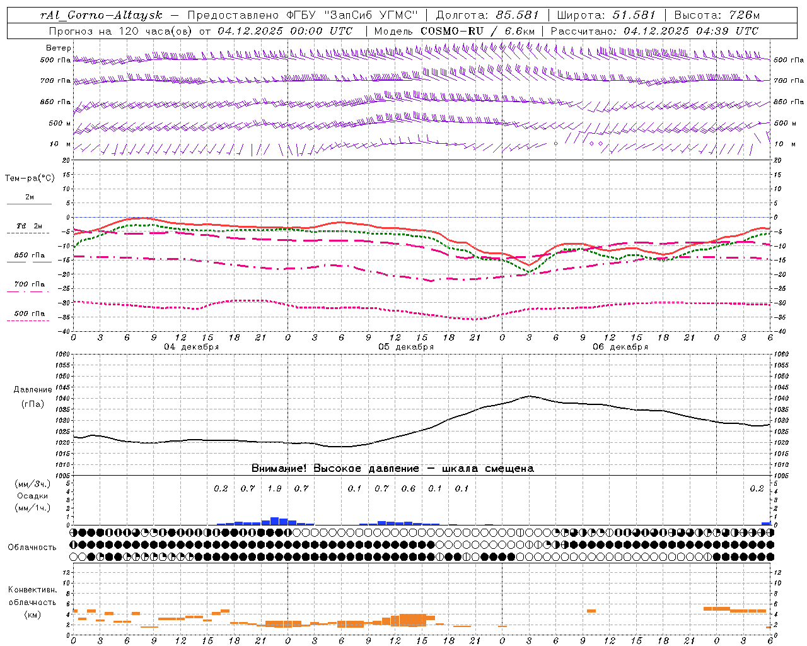This screenshot has width=807, height=646.
Task: Click the (мм/1ч.) hourly precipitation unit label
Action: 33,508
